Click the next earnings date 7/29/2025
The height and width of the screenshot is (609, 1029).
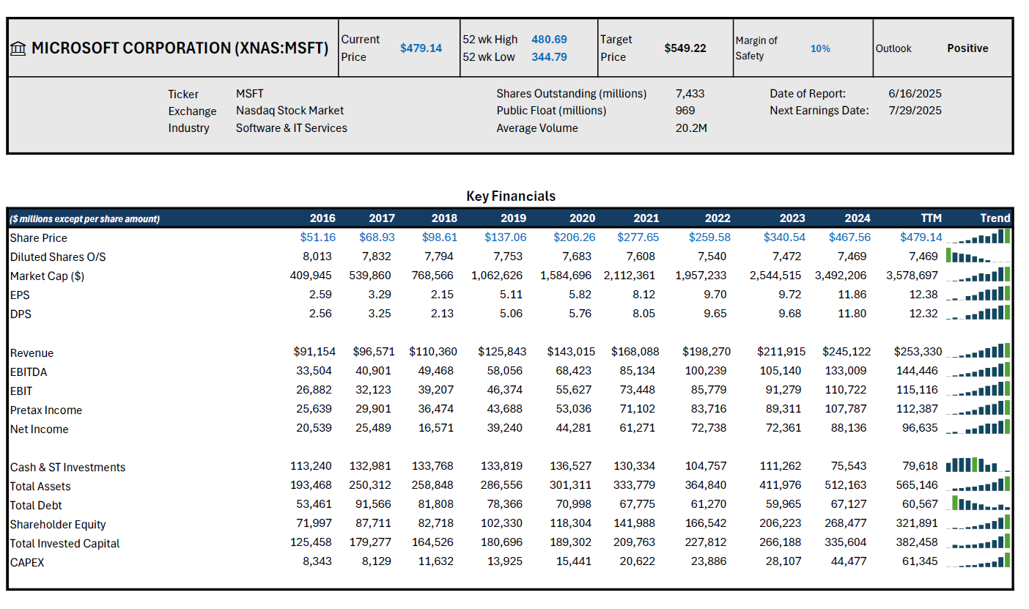(915, 111)
